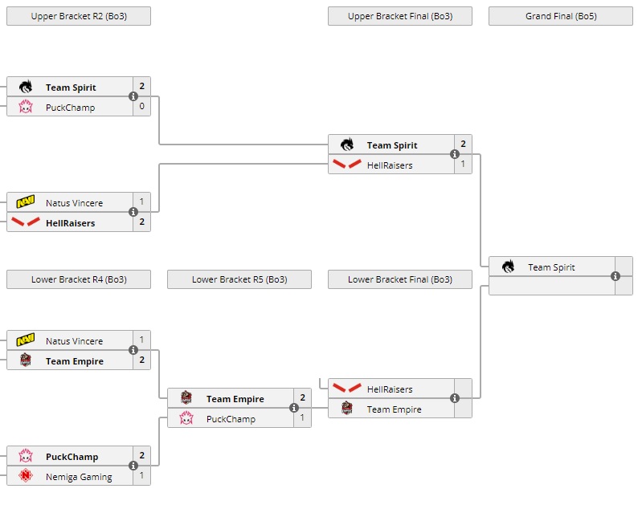The width and height of the screenshot is (638, 513).
Task: Open info for Natus Vincere vs Team Empire
Action: pos(133,350)
